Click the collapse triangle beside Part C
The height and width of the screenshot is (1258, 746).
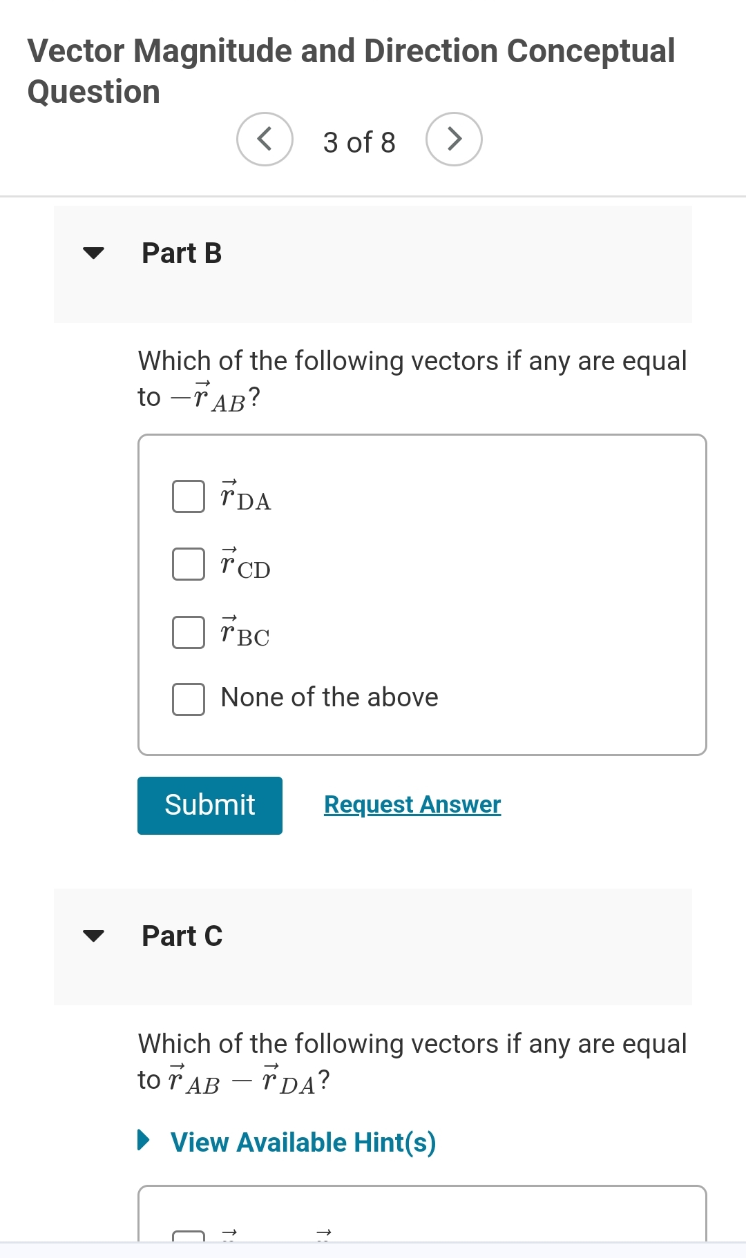coord(95,936)
